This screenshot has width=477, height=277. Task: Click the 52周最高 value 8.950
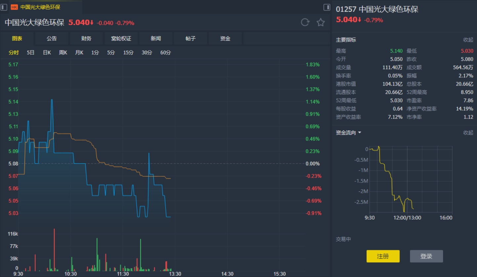coord(467,92)
